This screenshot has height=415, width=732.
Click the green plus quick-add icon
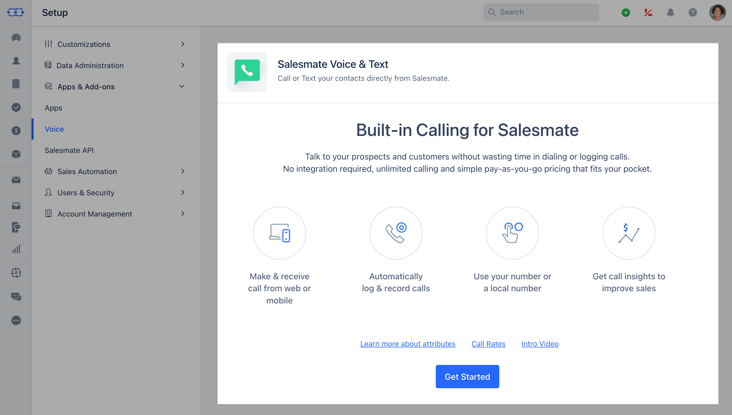(x=626, y=12)
